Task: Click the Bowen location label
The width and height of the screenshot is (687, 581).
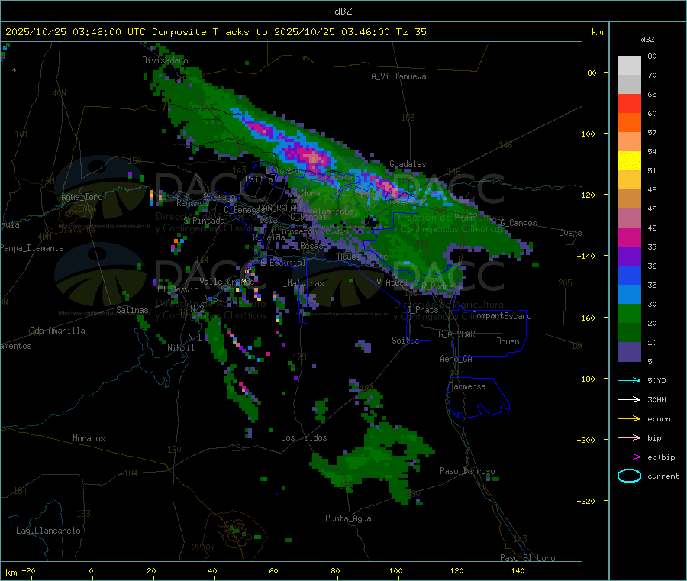Action: point(508,341)
